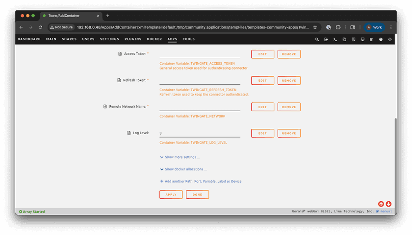Image resolution: width=412 pixels, height=235 pixels.
Task: Focus the Access Token input field
Action: 200,54
